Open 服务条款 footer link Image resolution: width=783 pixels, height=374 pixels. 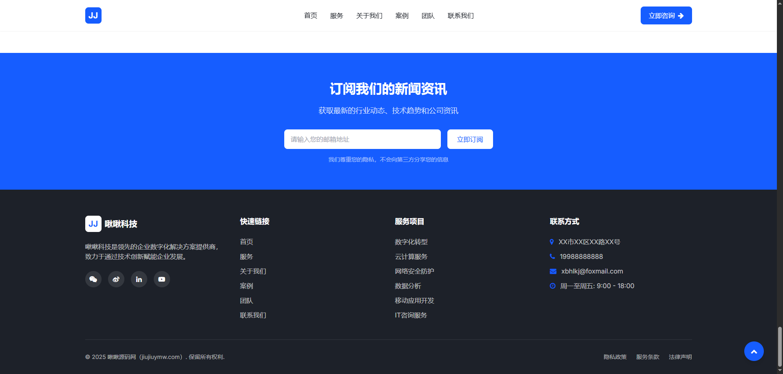click(648, 357)
